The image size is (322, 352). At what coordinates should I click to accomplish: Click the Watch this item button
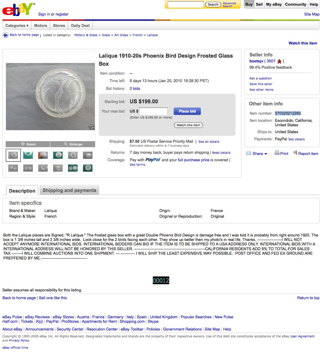[188, 125]
